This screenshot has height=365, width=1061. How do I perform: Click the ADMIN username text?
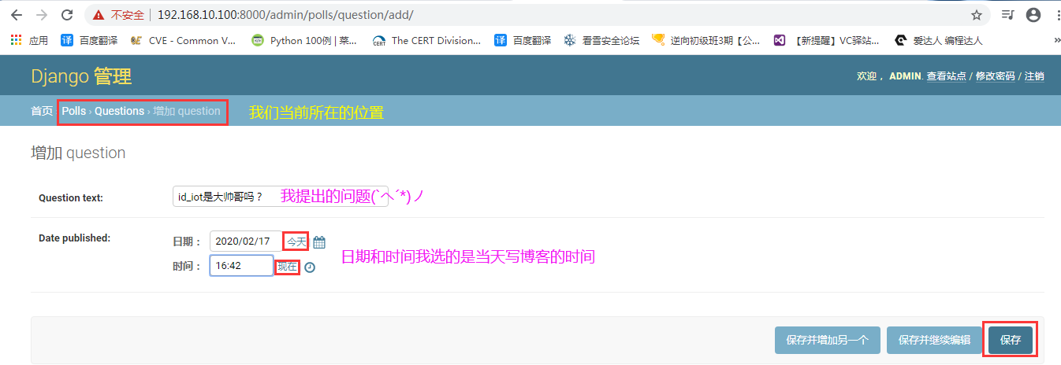(905, 76)
